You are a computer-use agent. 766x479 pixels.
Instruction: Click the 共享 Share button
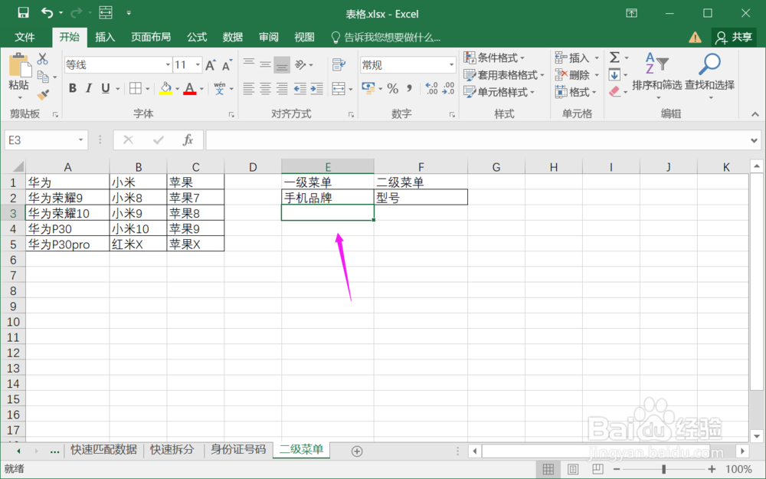coord(733,37)
